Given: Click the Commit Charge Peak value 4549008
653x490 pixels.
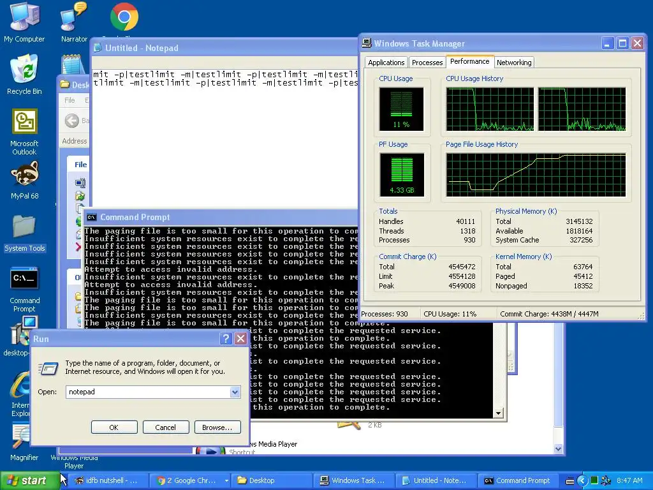Looking at the screenshot, I should [462, 286].
